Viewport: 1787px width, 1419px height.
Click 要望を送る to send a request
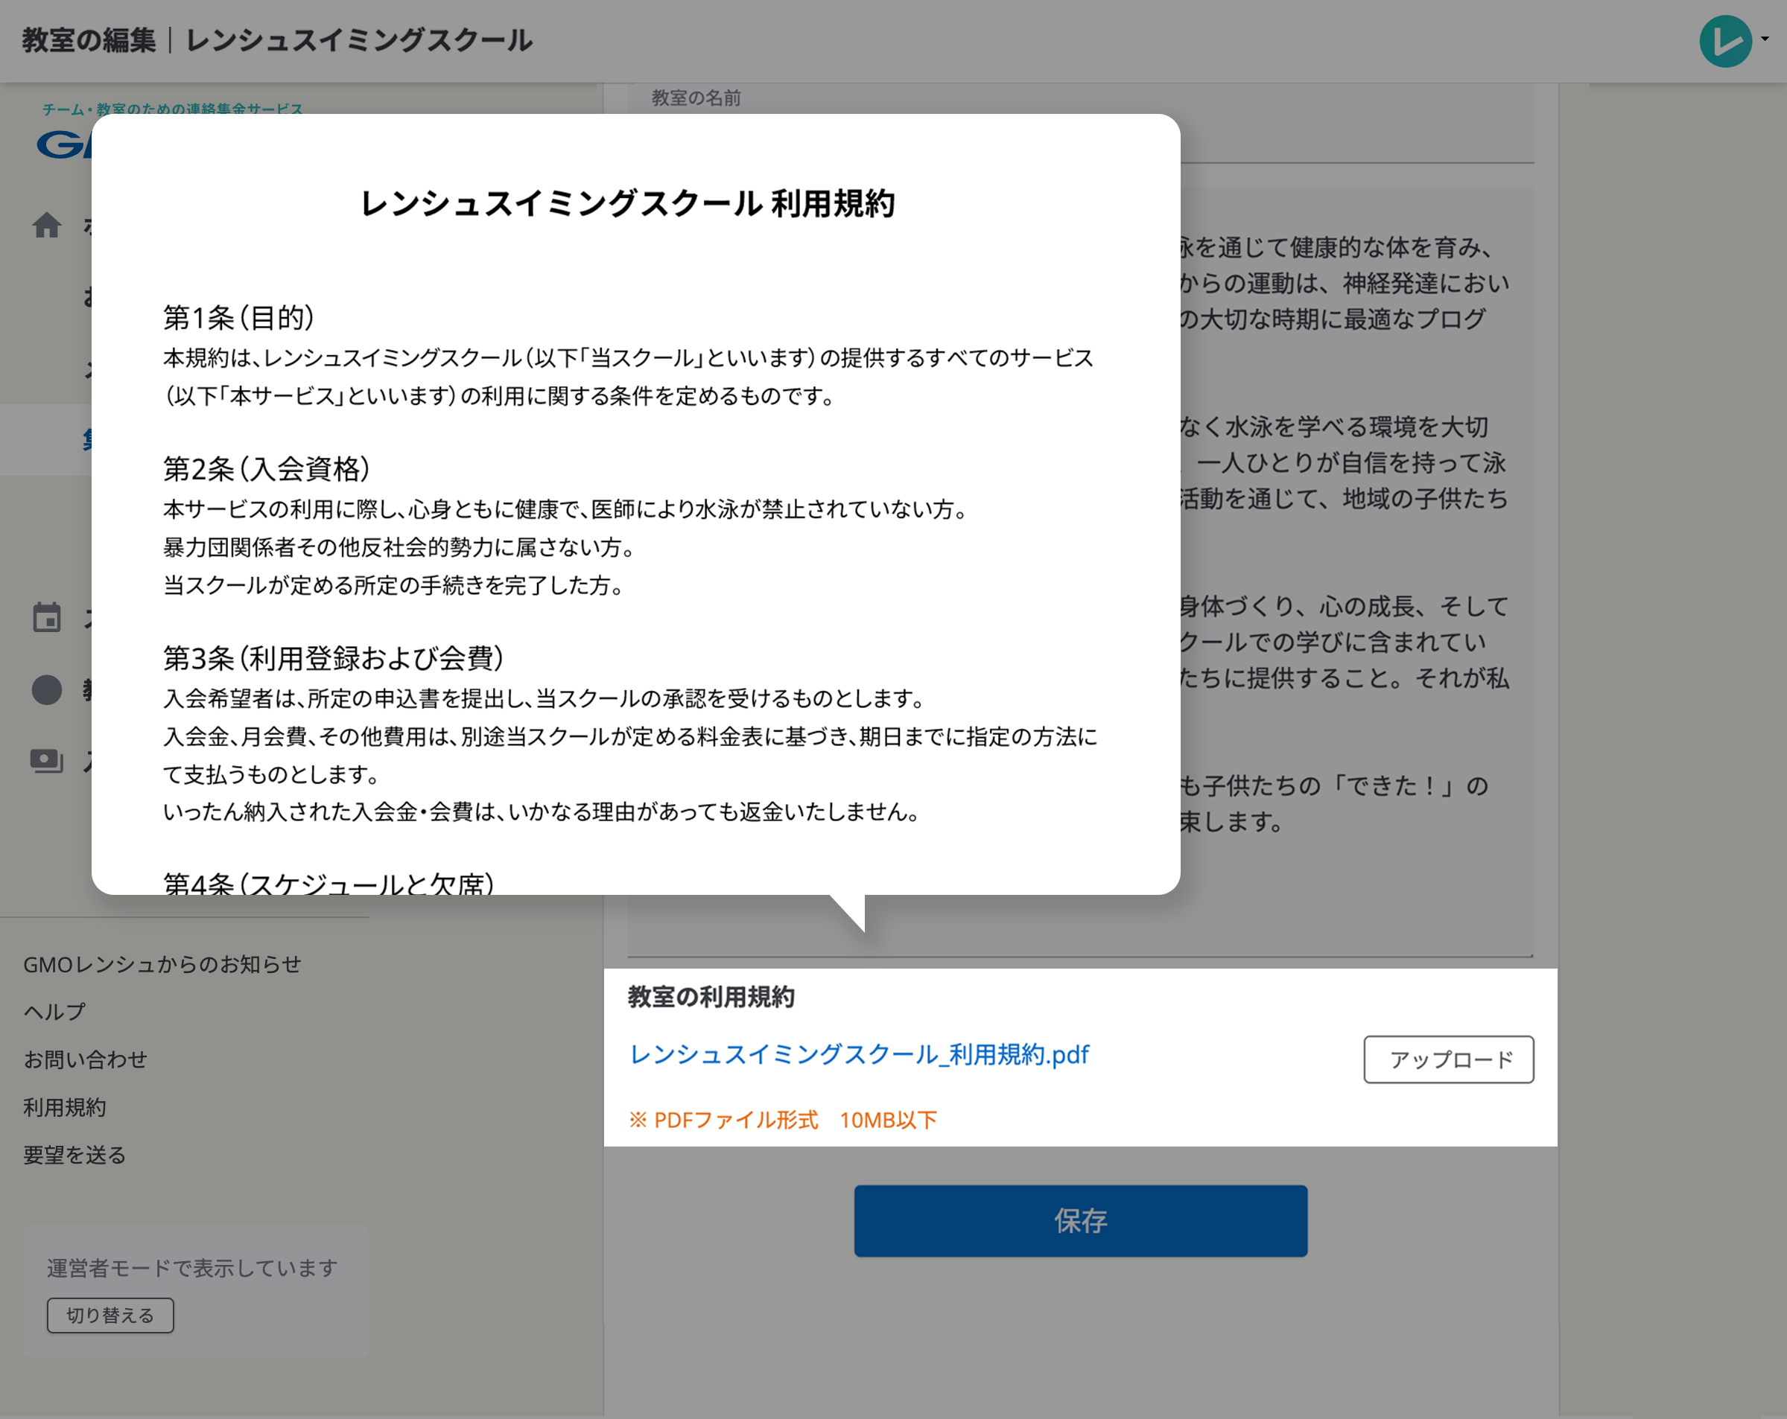click(x=74, y=1155)
